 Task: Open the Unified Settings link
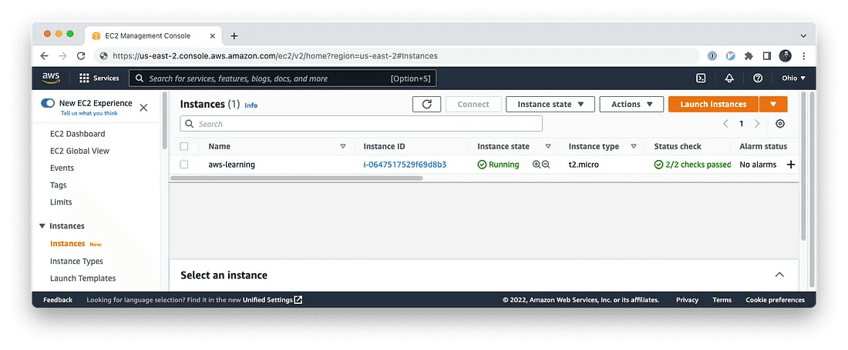(268, 300)
